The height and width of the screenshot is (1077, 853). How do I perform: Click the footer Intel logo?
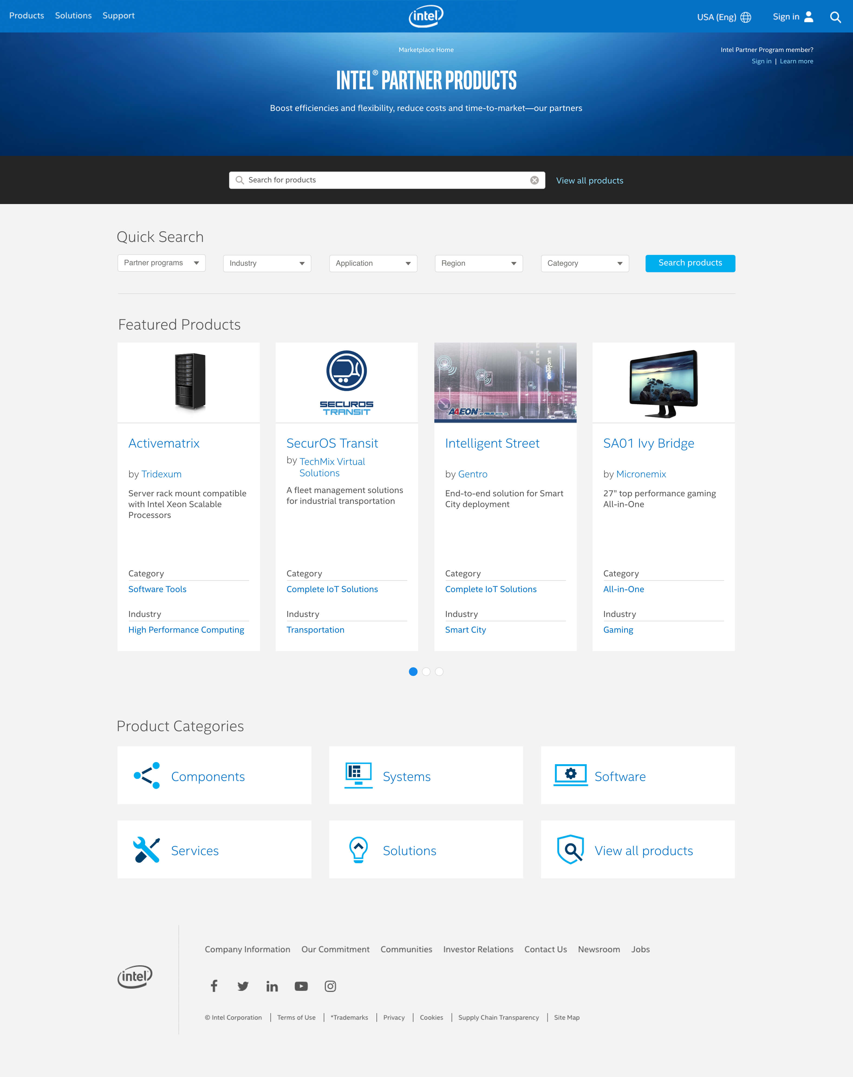coord(135,977)
